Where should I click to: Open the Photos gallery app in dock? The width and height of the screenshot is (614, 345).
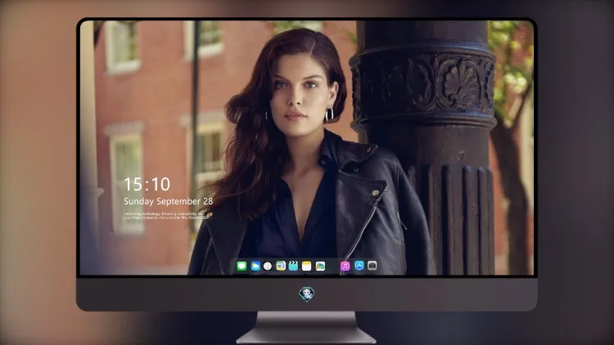[320, 266]
